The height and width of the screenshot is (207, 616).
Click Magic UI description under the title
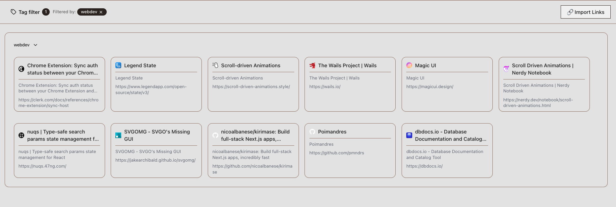pos(415,78)
